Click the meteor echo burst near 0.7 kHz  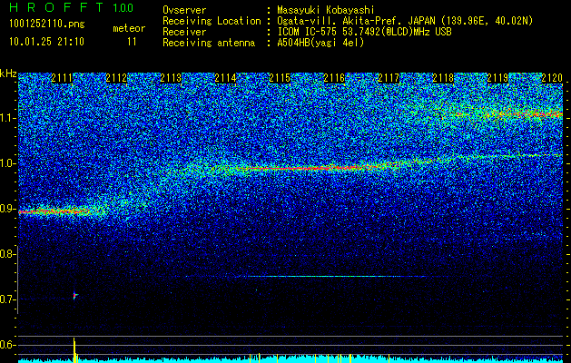point(75,296)
